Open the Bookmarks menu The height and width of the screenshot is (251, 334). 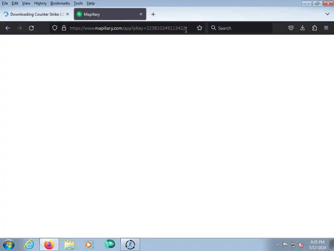(x=60, y=3)
